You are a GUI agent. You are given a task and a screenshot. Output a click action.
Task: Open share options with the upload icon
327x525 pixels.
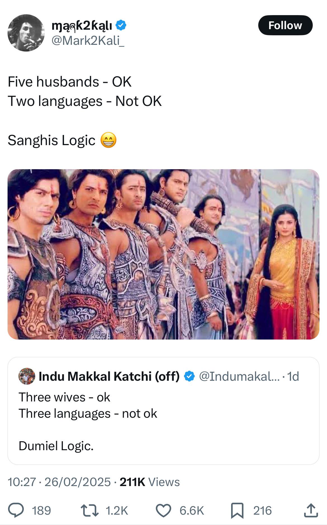[x=311, y=510]
